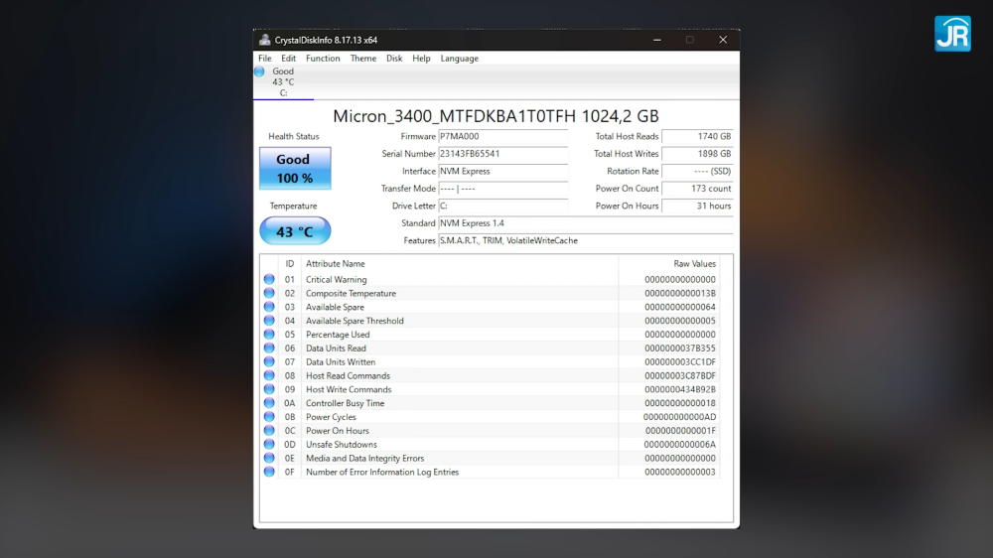The height and width of the screenshot is (558, 993).
Task: Click status orb for Power On Hours row 0C
Action: 269,430
